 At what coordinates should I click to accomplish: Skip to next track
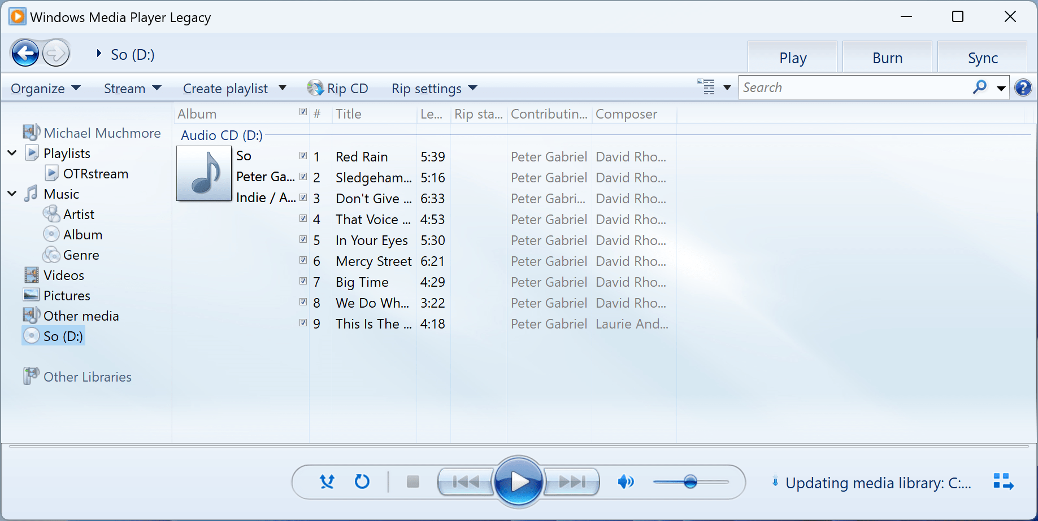[x=572, y=481]
